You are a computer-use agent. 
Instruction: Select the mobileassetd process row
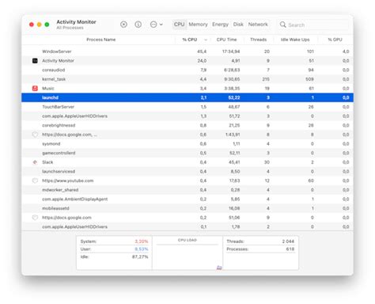(x=187, y=208)
